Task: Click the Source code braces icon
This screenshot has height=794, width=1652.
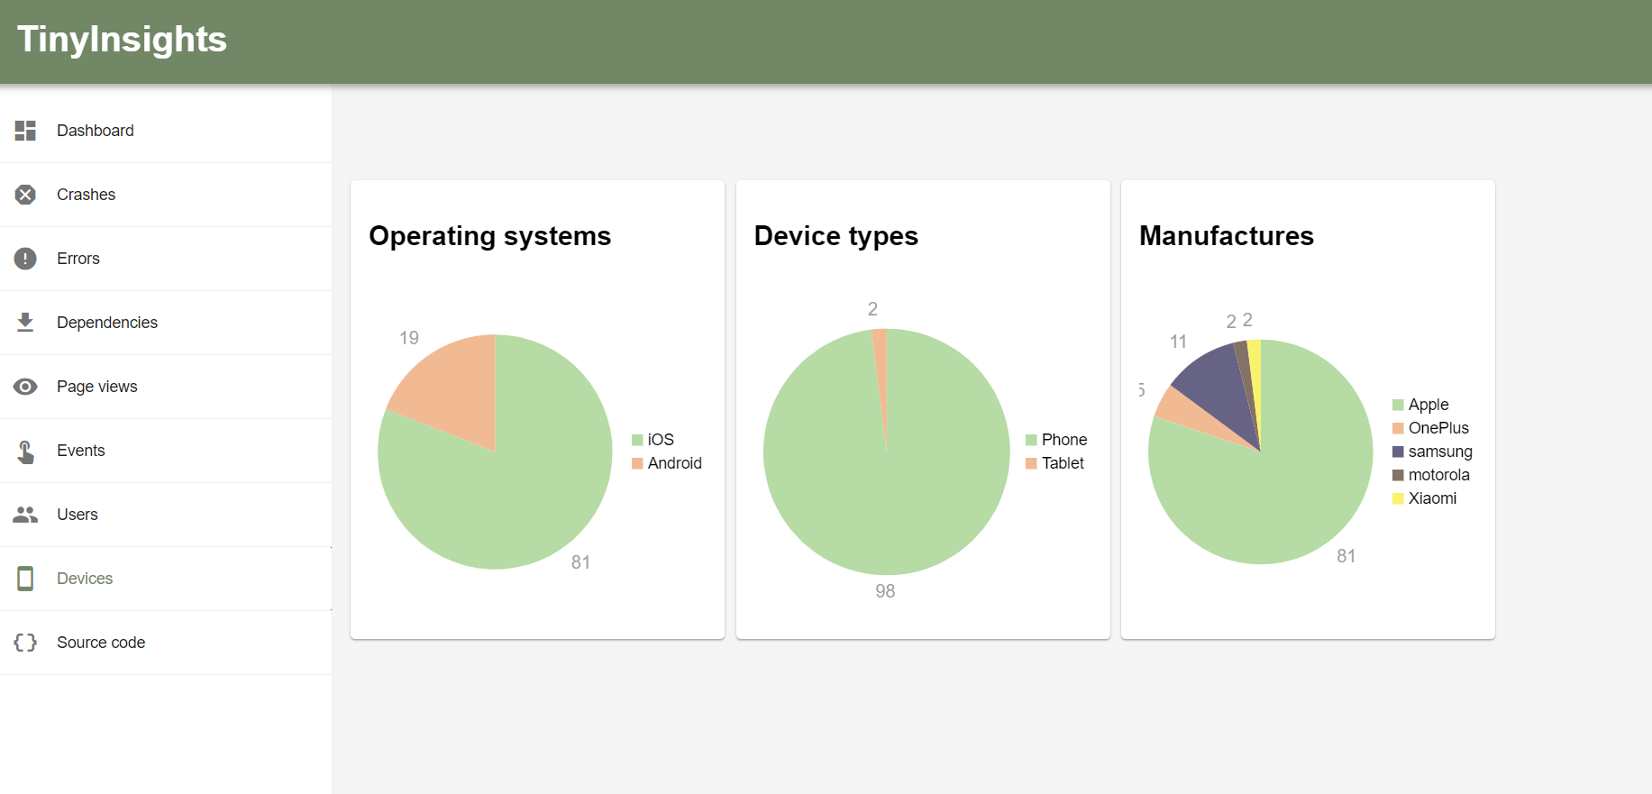Action: pyautogui.click(x=25, y=643)
